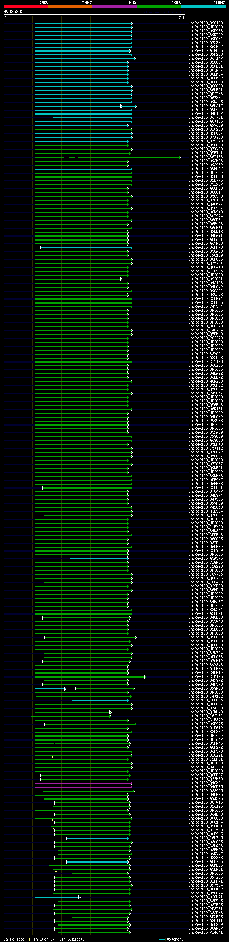Click the purple Q4CPB5 alignment bar
229x942 pixels.
pyautogui.click(x=84, y=787)
